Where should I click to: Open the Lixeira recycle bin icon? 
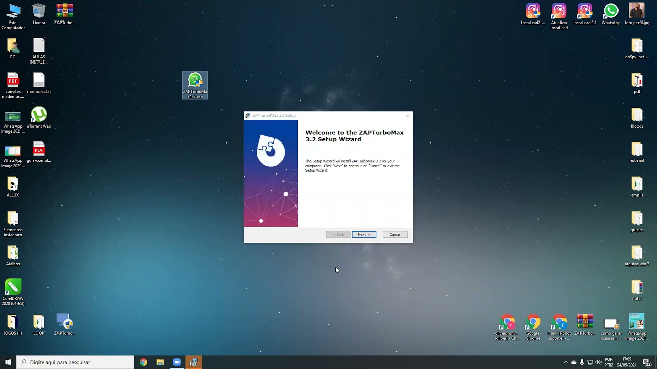tap(39, 14)
